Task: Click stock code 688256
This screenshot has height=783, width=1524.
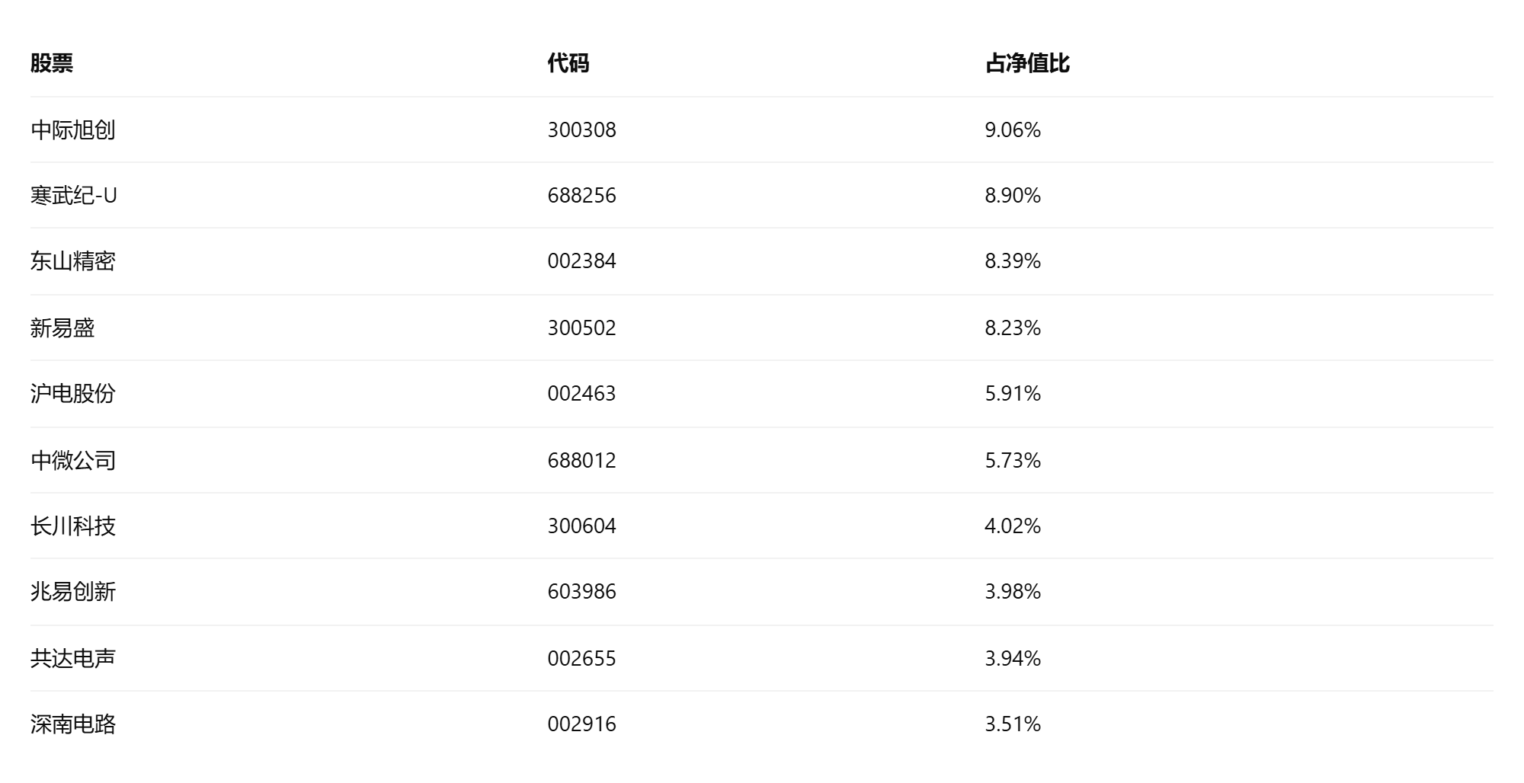Action: (581, 196)
